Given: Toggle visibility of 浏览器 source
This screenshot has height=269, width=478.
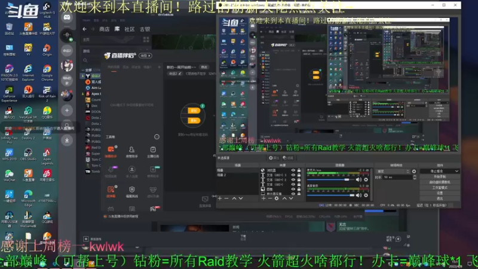Looking at the screenshot, I should pyautogui.click(x=293, y=170).
